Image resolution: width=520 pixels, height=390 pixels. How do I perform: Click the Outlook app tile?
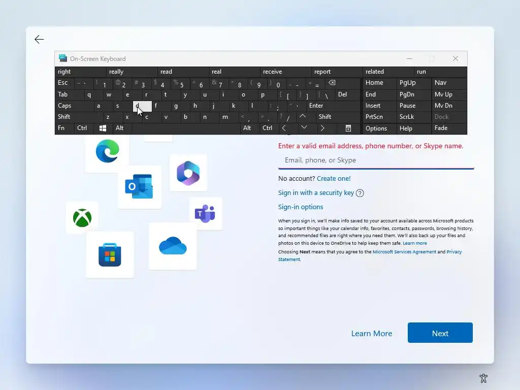click(139, 187)
